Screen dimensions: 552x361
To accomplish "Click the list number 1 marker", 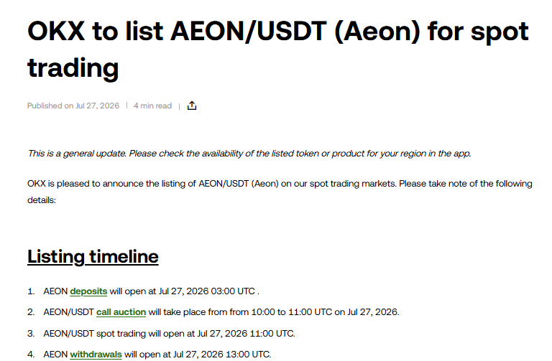I will coord(31,291).
